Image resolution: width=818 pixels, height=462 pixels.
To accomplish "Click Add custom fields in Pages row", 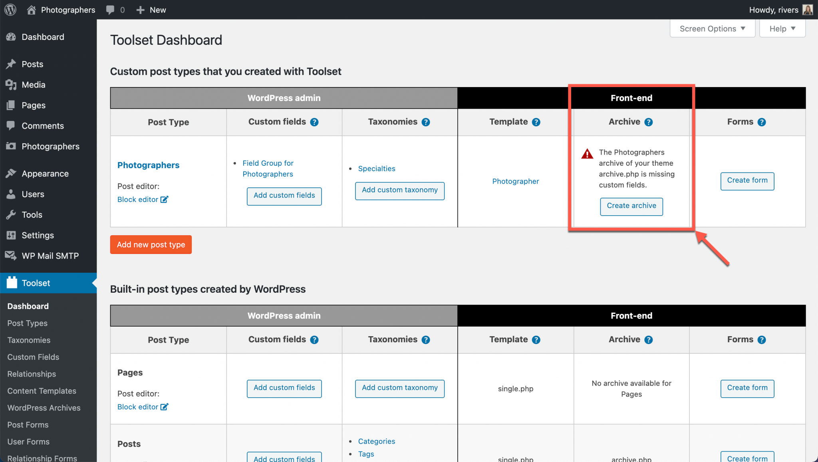I will tap(284, 388).
